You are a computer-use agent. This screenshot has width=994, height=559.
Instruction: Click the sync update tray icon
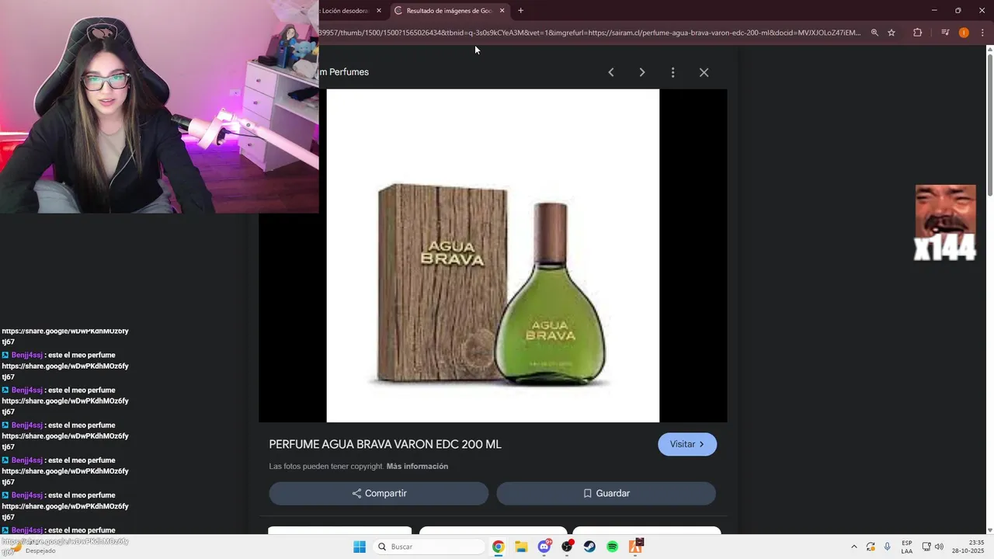tap(871, 547)
